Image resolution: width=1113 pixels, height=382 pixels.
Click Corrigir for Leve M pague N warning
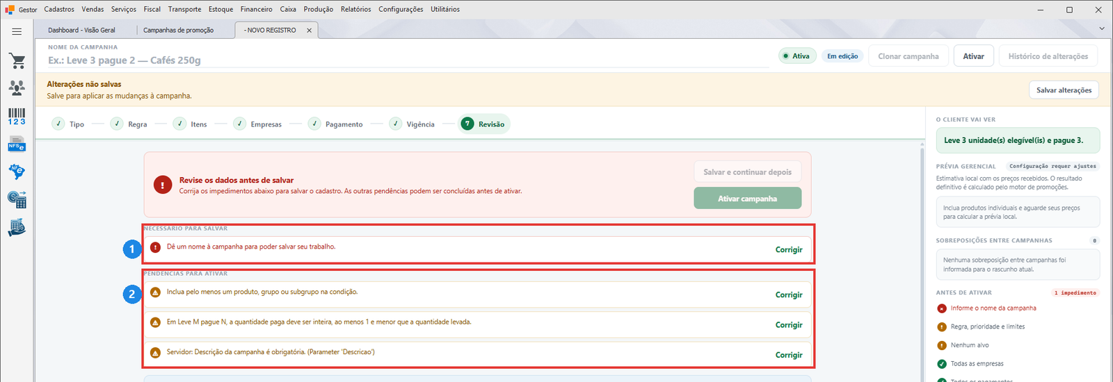[789, 325]
